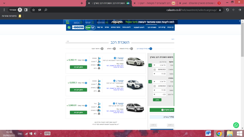The width and height of the screenshot is (244, 137).
Task: Switch to the רכב לשבועיים 7 מקומות tab
Action: coord(155,3)
